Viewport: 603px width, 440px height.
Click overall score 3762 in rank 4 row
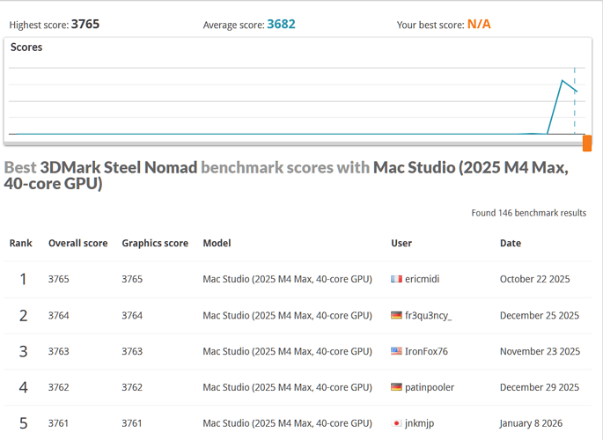tap(58, 387)
